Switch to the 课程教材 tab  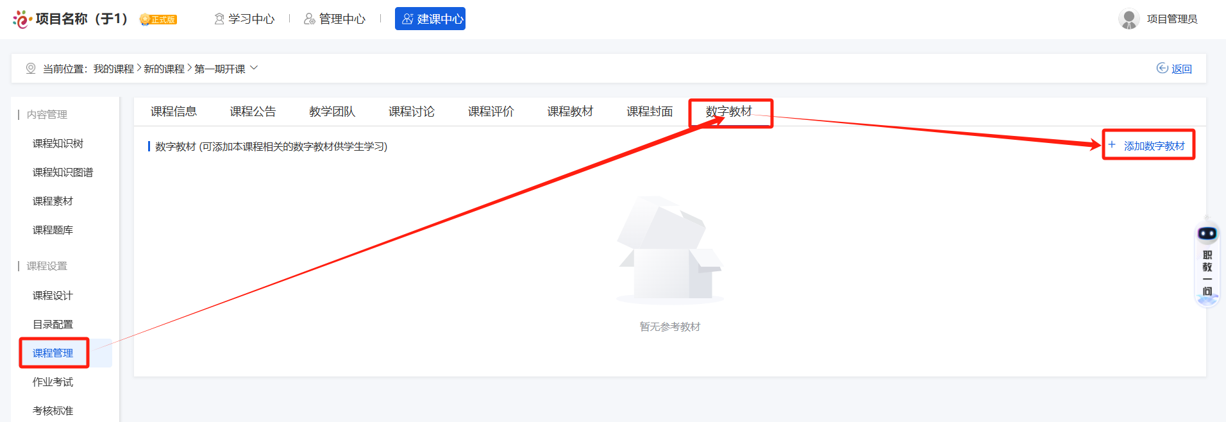pos(570,112)
